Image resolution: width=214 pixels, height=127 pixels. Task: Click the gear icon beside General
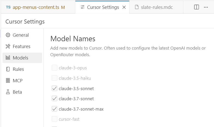8,35
